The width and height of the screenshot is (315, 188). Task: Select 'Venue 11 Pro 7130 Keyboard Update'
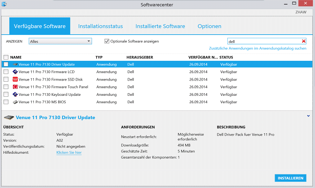point(50,94)
